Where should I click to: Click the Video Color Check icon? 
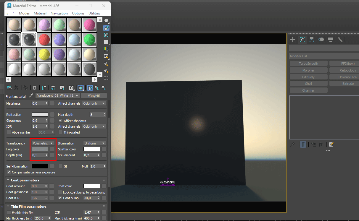point(106,49)
